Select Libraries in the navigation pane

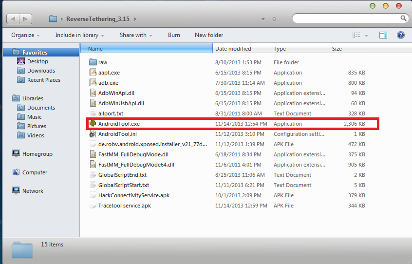[x=33, y=98]
